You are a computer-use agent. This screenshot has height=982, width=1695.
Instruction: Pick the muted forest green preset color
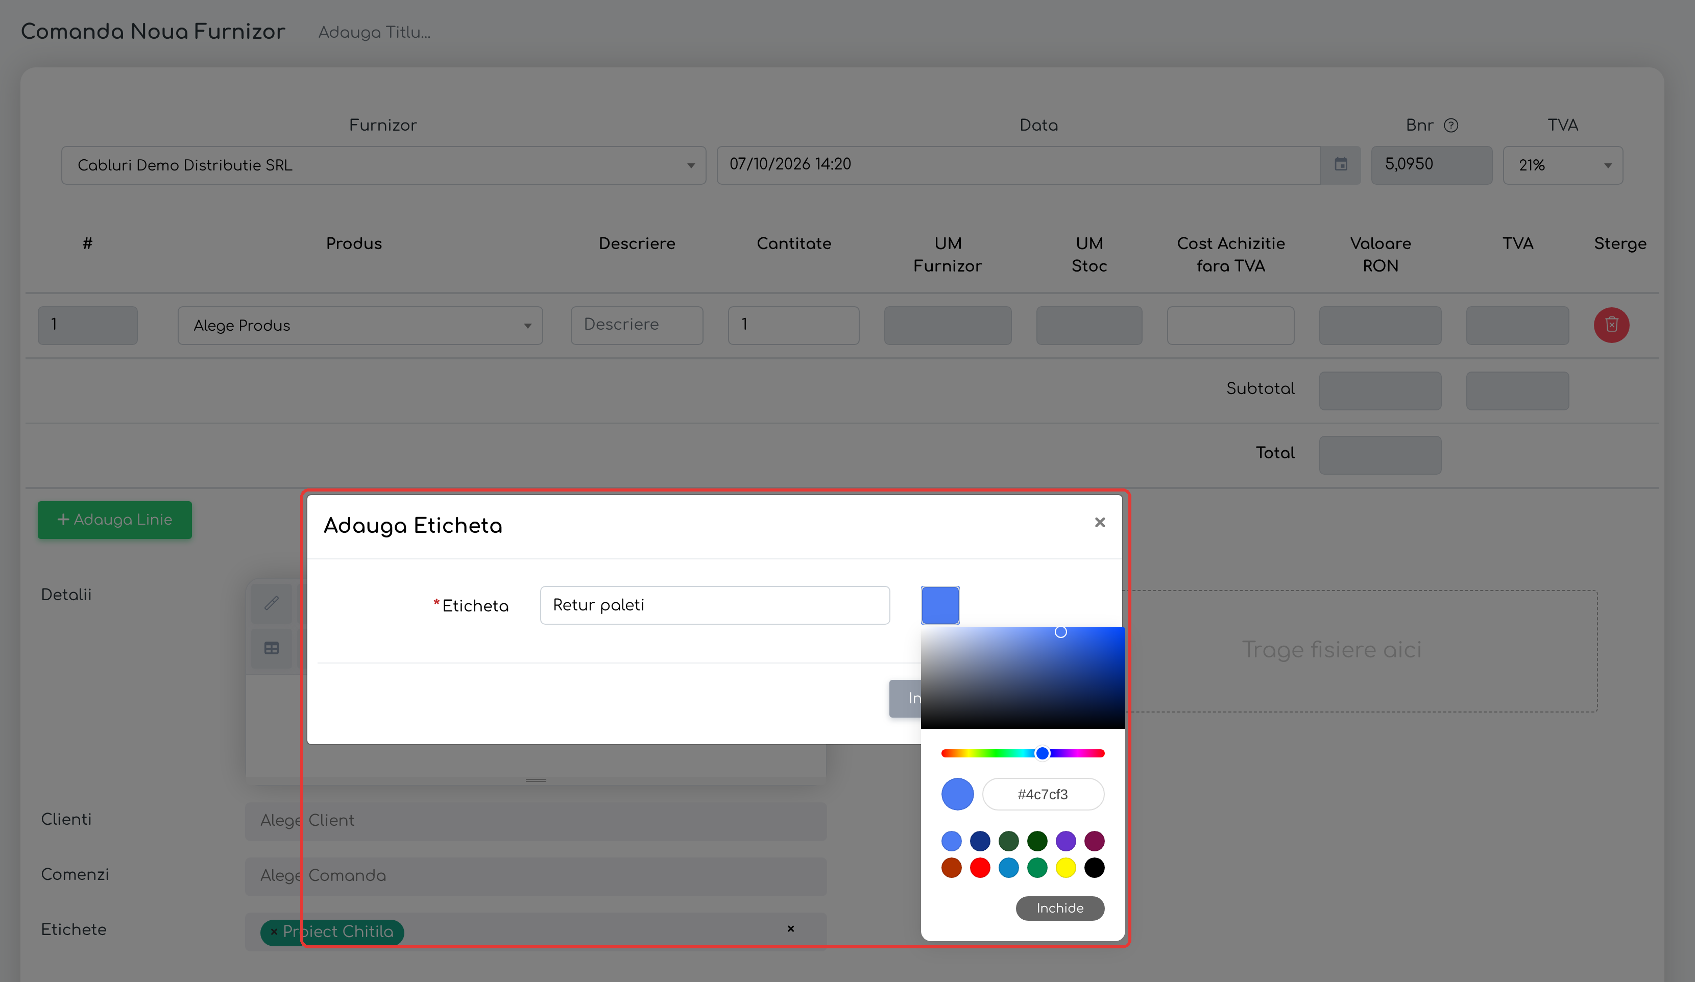point(1009,841)
